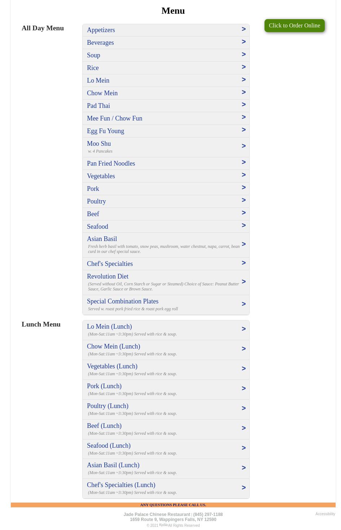The height and width of the screenshot is (530, 341).
Task: Select Poultry (Lunch) category
Action: 108,406
